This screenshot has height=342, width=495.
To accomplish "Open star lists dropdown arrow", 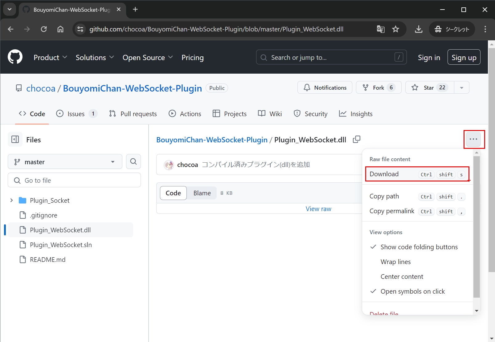I will (x=462, y=88).
